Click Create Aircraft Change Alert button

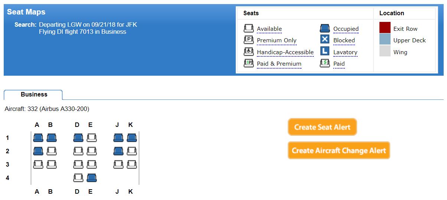click(x=339, y=151)
